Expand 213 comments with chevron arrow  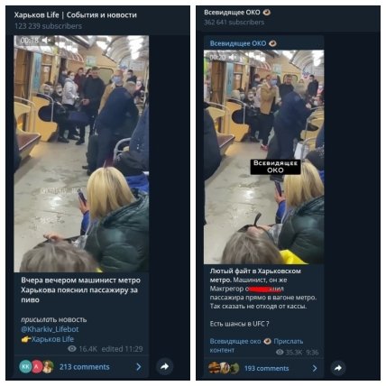point(139,367)
